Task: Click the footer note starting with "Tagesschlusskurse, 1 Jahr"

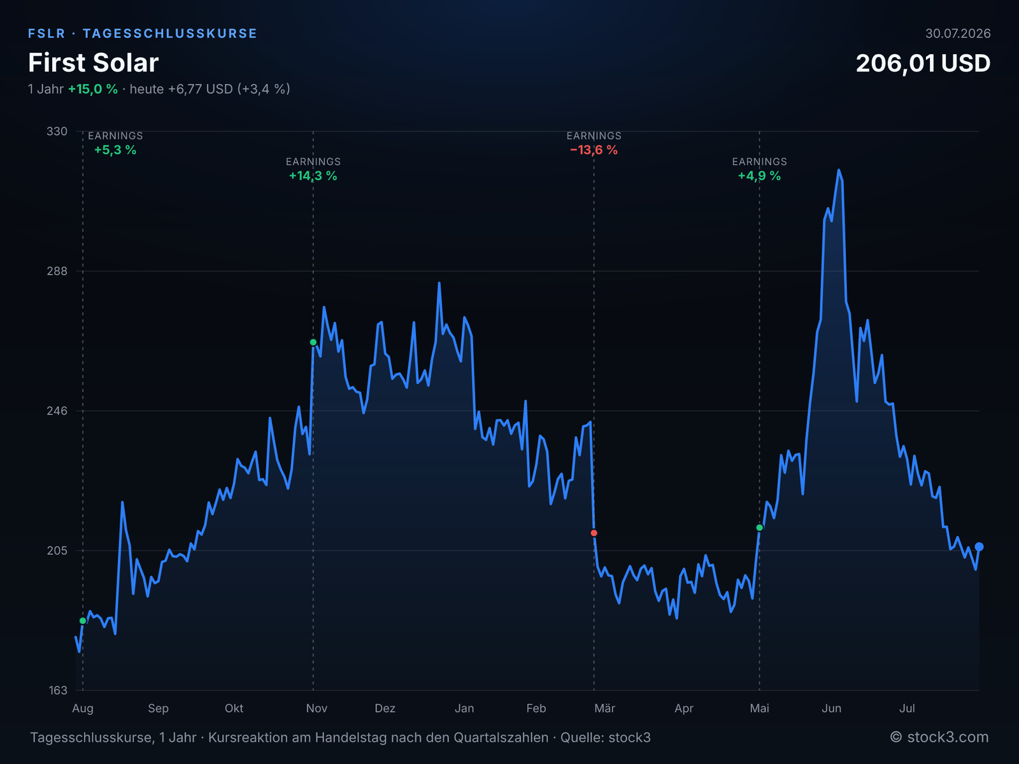Action: pyautogui.click(x=340, y=738)
